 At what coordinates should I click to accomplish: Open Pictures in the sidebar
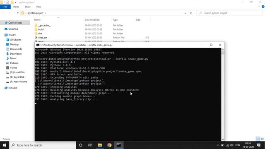14,63
